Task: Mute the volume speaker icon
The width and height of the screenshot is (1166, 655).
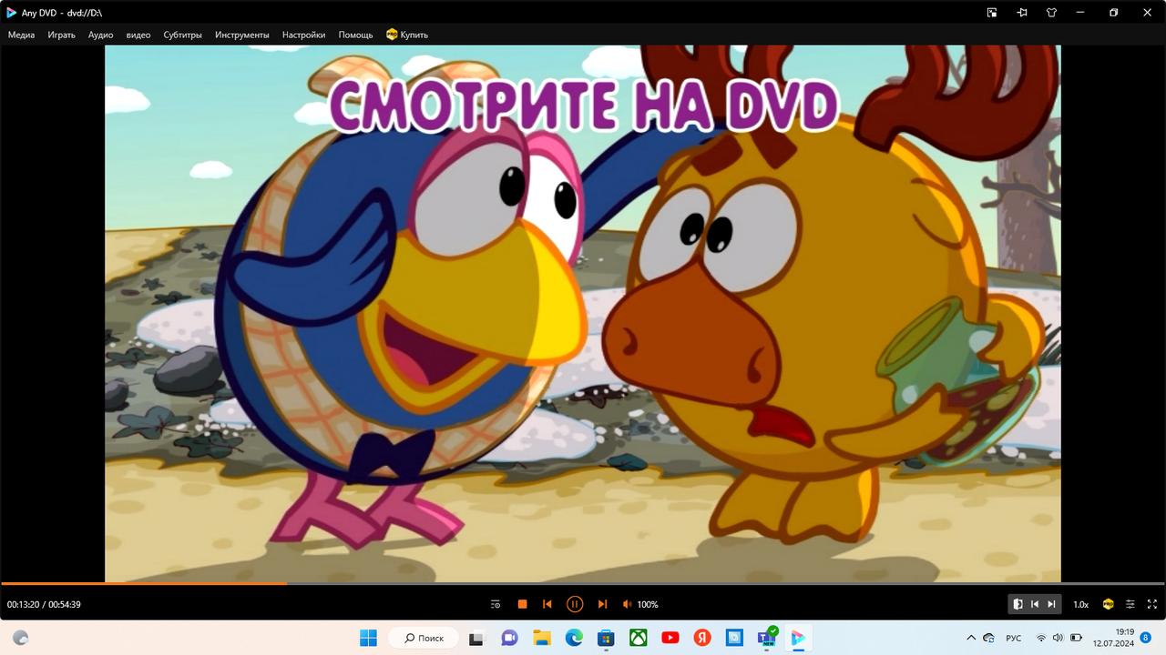Action: 627,604
